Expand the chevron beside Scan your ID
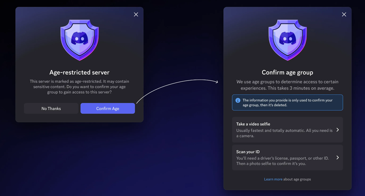Image resolution: width=365 pixels, height=196 pixels. [x=338, y=157]
